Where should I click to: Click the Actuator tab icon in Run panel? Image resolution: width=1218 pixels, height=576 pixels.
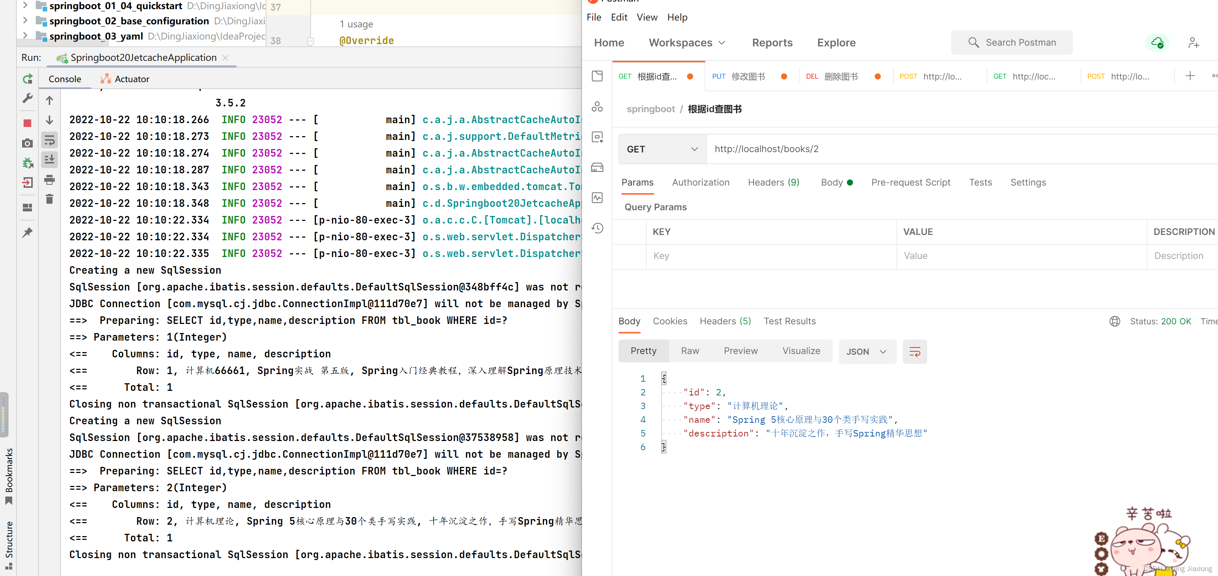(x=106, y=79)
